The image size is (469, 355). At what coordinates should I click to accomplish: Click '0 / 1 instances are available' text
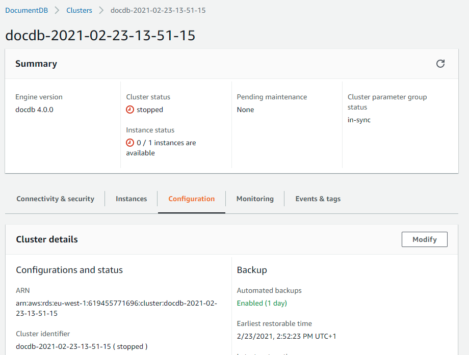161,148
